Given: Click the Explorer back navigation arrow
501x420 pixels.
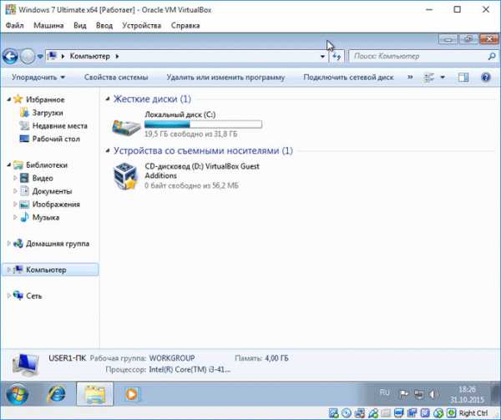Looking at the screenshot, I should [10, 57].
